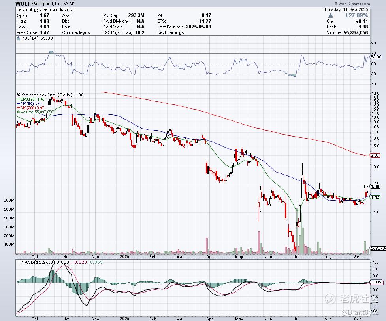
Task: Click the EPS value -11.27
Action: (204, 21)
